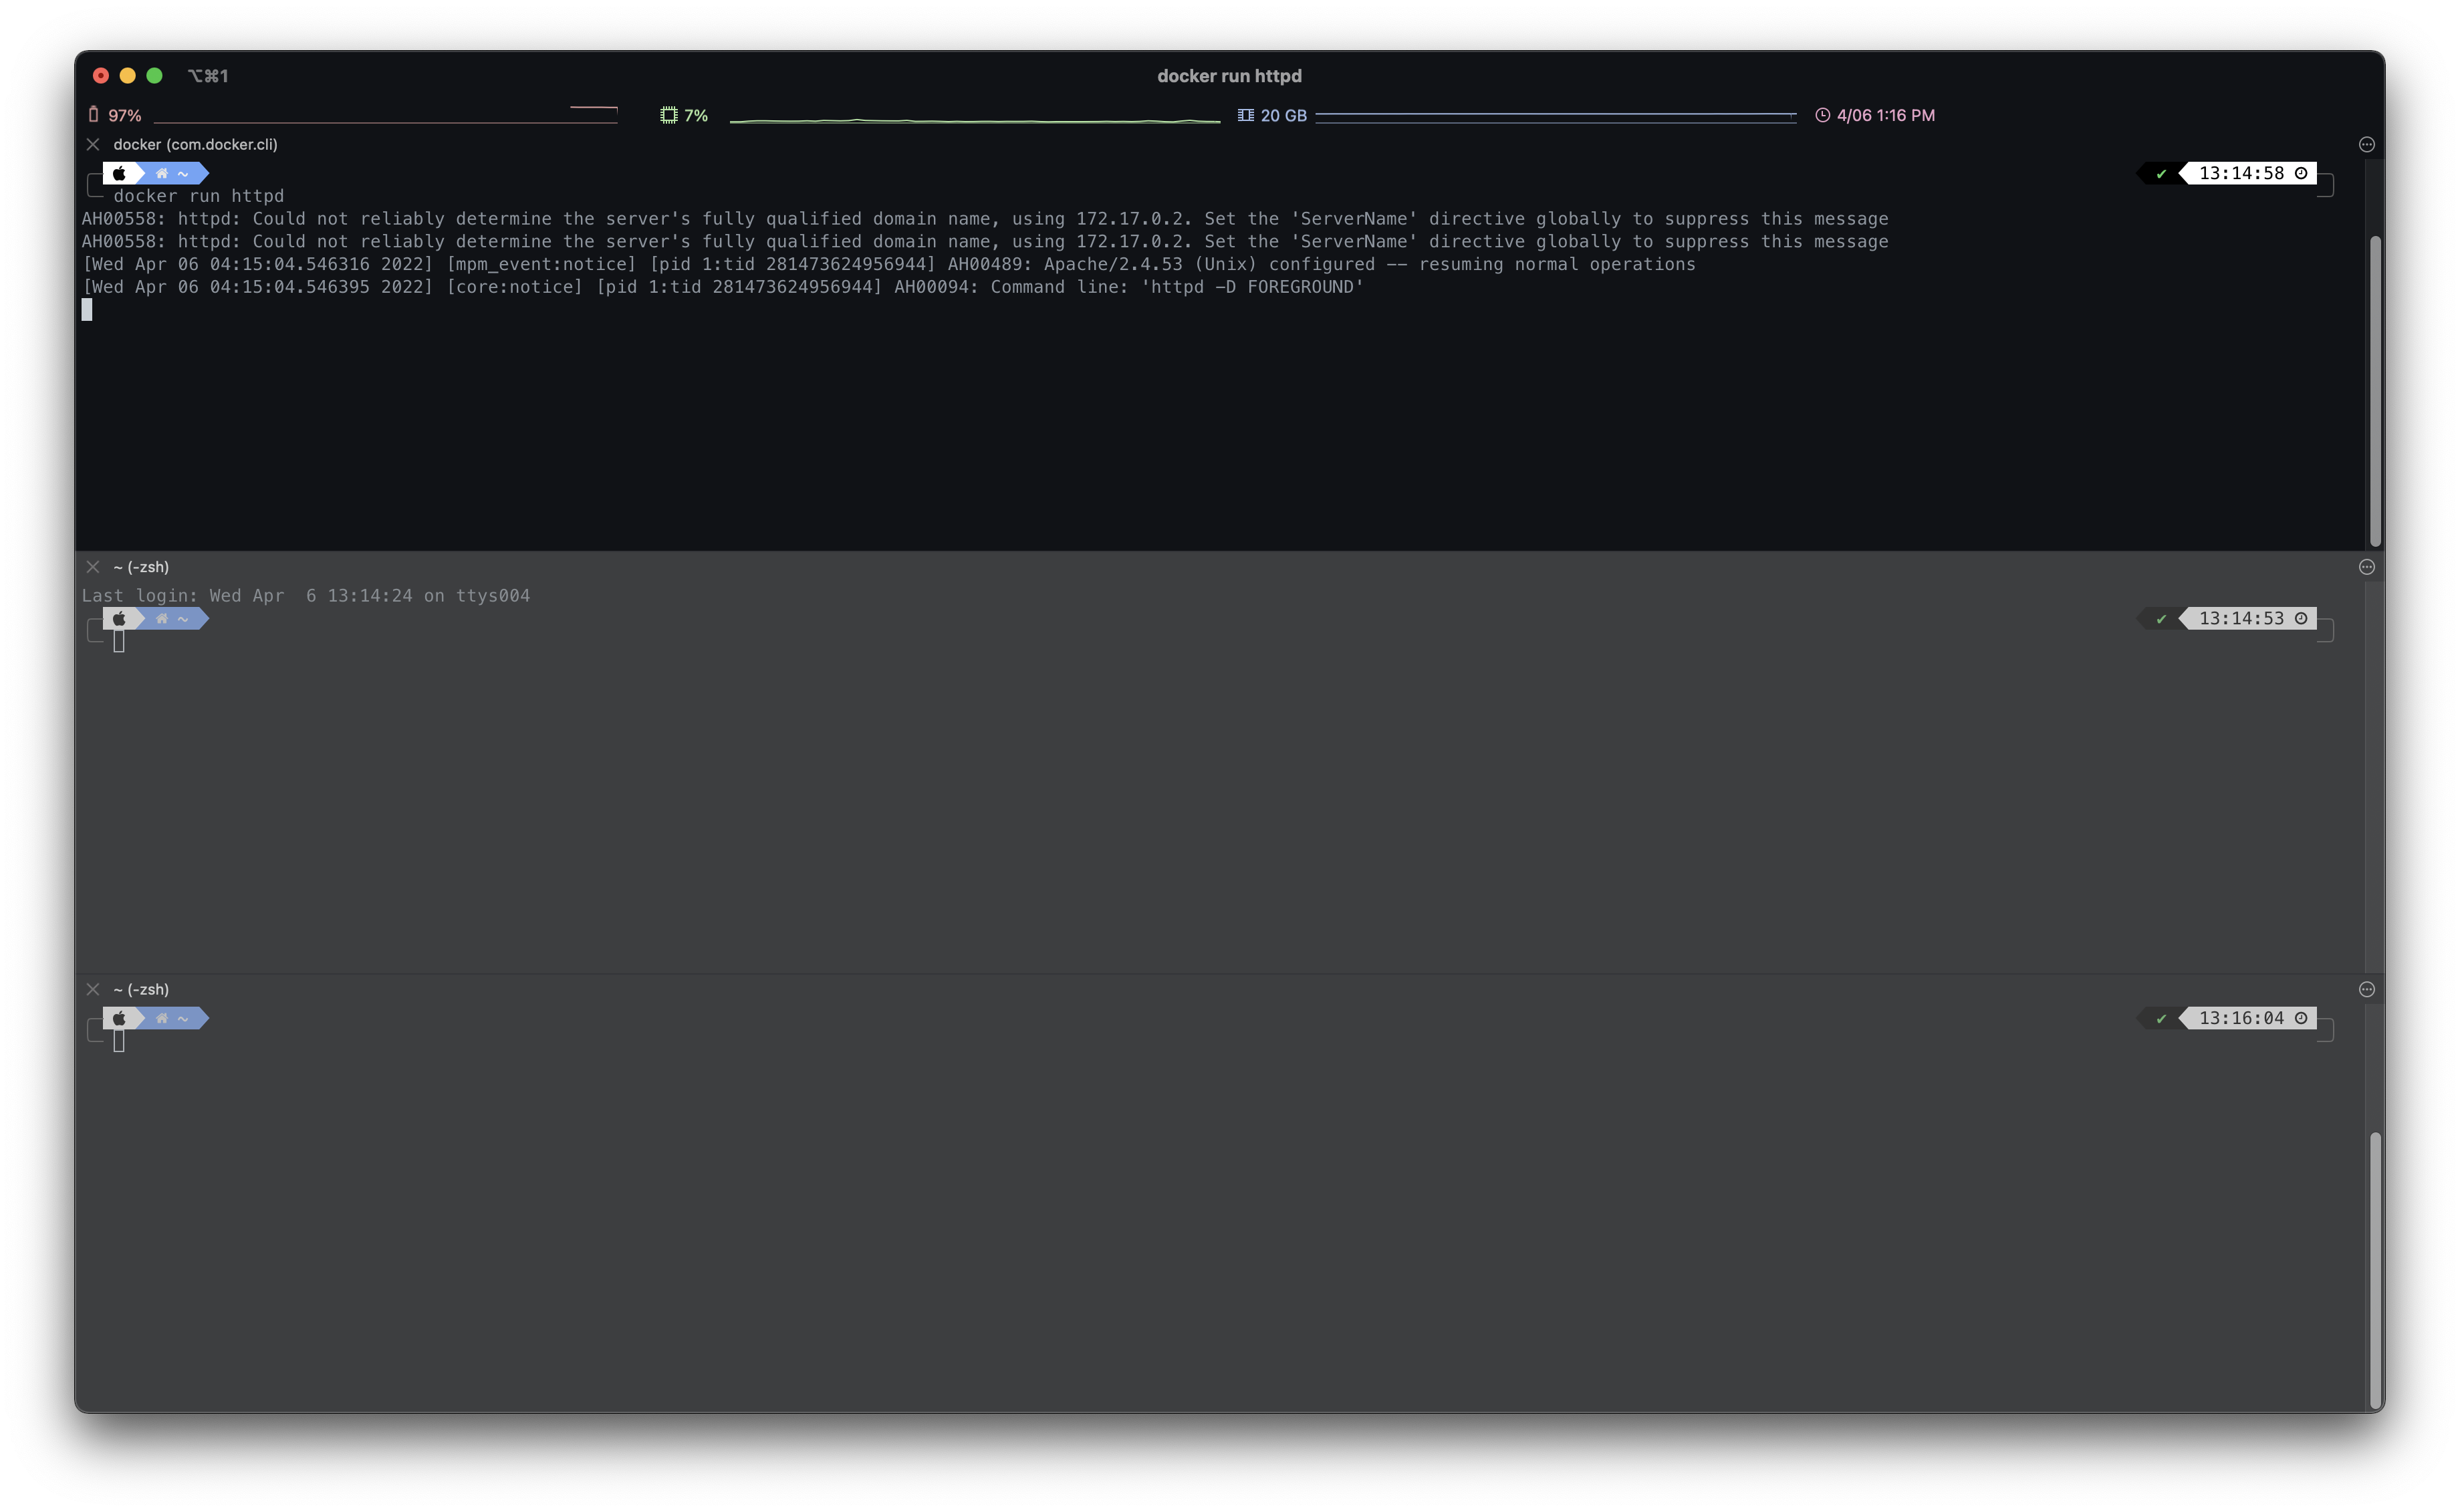Viewport: 2460px width, 1512px height.
Task: Open the middle zsh pane's options menu
Action: [2366, 567]
